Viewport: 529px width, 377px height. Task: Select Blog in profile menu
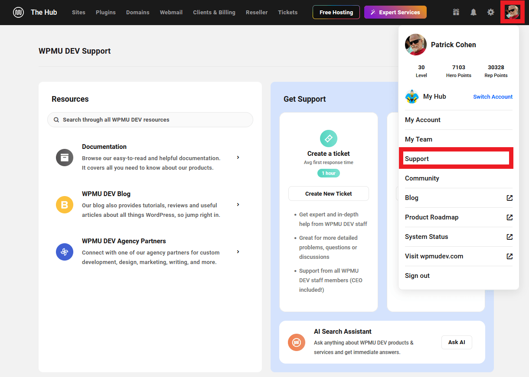pyautogui.click(x=459, y=198)
